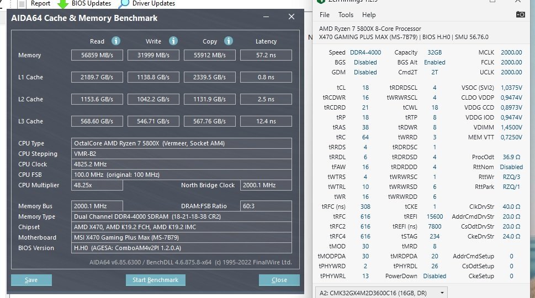
Task: Click the RttWr value RZQ/3
Action: [x=511, y=177]
